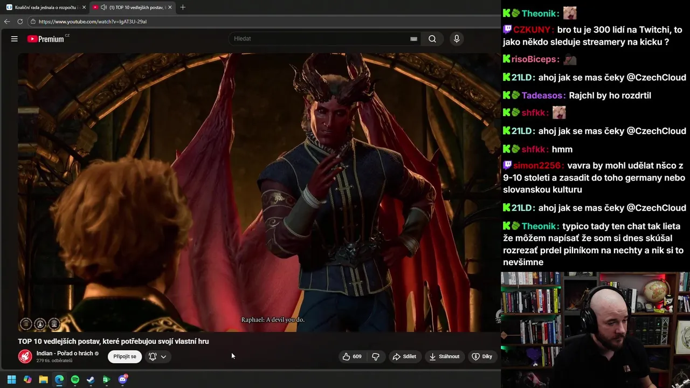Click the video title text
This screenshot has width=690, height=388.
click(x=113, y=341)
